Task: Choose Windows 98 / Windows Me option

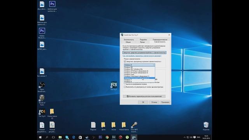Action: click(x=139, y=69)
